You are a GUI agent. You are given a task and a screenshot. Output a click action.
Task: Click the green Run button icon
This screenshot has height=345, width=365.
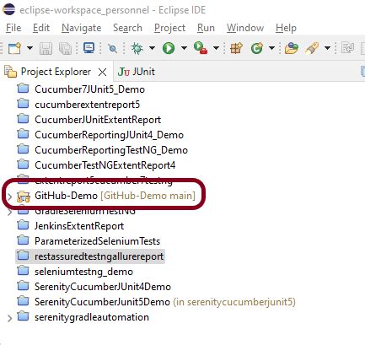point(169,48)
